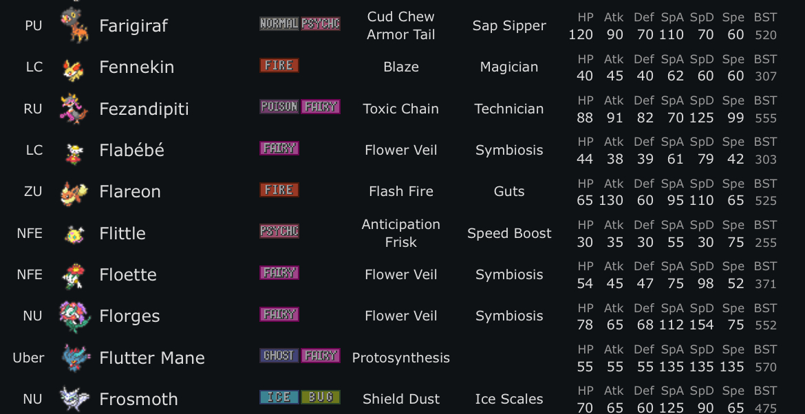This screenshot has height=414, width=805.
Task: Select the Fezandipiti sprite icon
Action: (73, 109)
